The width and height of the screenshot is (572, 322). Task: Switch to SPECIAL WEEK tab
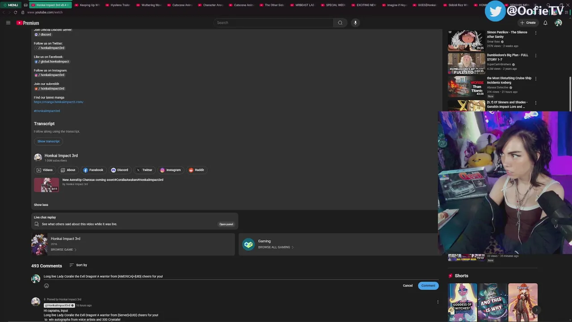333,5
